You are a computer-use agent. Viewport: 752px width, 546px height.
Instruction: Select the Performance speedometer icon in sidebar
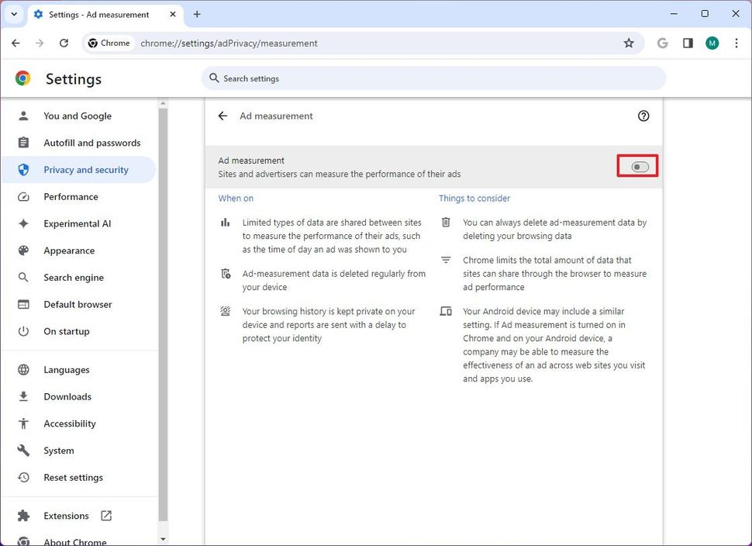pyautogui.click(x=22, y=196)
